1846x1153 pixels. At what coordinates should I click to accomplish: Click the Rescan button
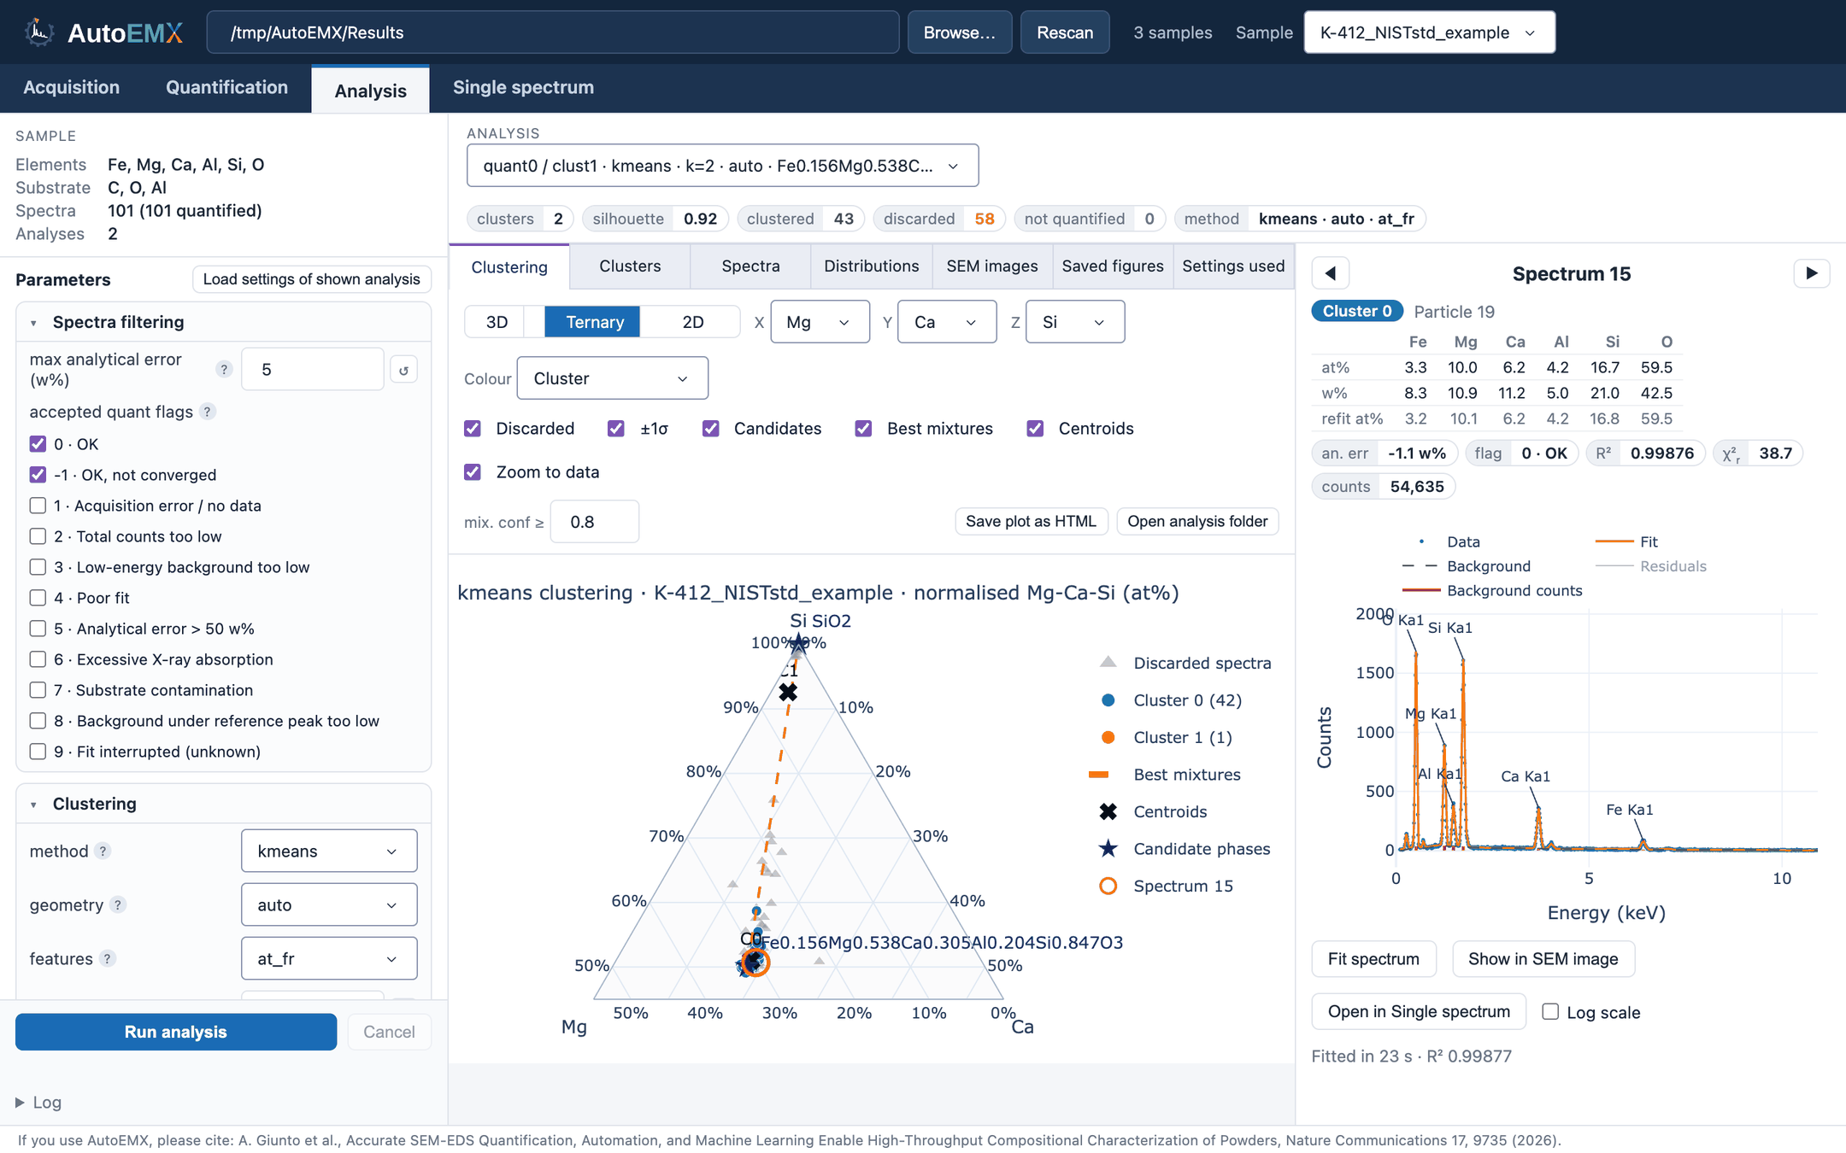point(1065,32)
